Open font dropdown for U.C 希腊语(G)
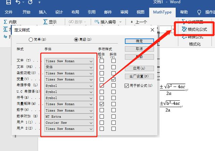The width and height of the screenshot is (215, 151). point(69,92)
